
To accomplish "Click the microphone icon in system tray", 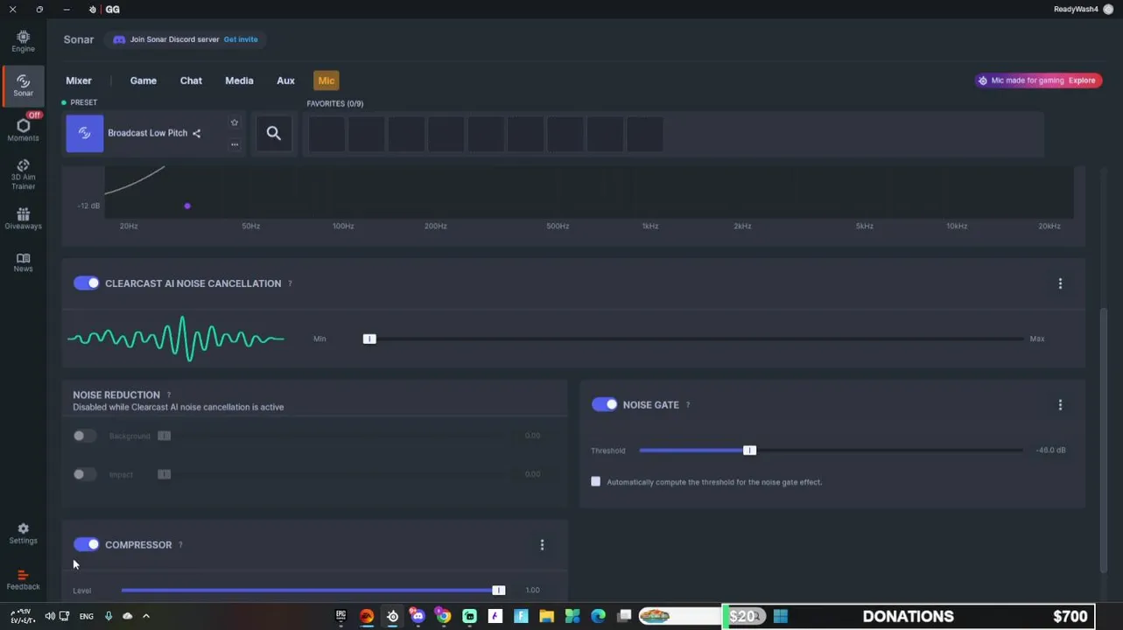I will coord(109,616).
